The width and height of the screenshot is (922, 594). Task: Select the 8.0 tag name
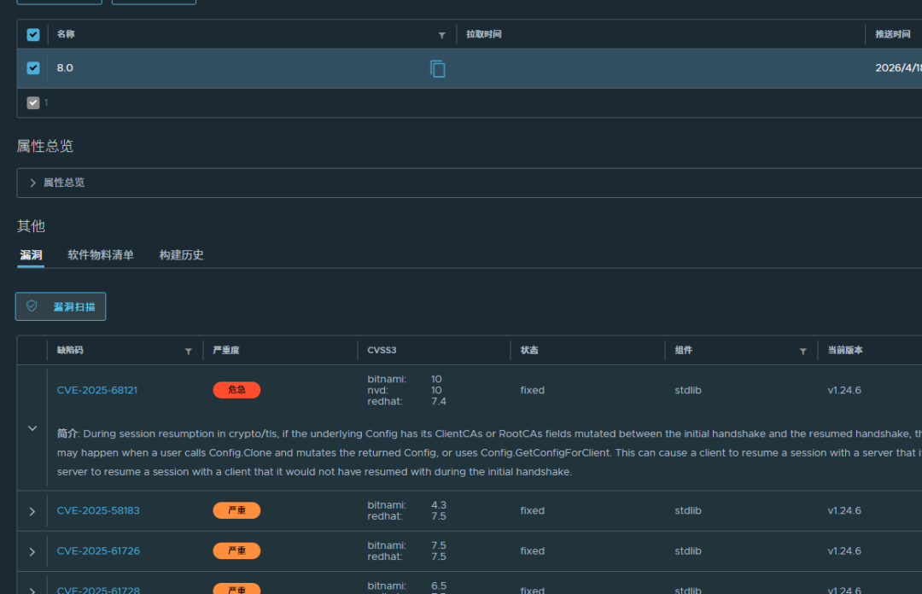pyautogui.click(x=65, y=68)
